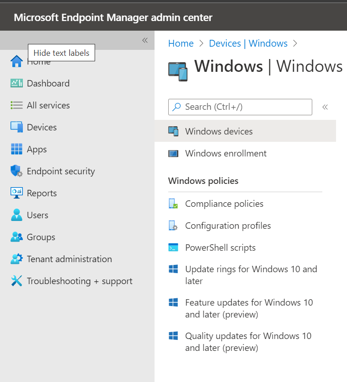Click Microsoft Endpoint Manager admin center title
This screenshot has width=347, height=382.
click(113, 17)
